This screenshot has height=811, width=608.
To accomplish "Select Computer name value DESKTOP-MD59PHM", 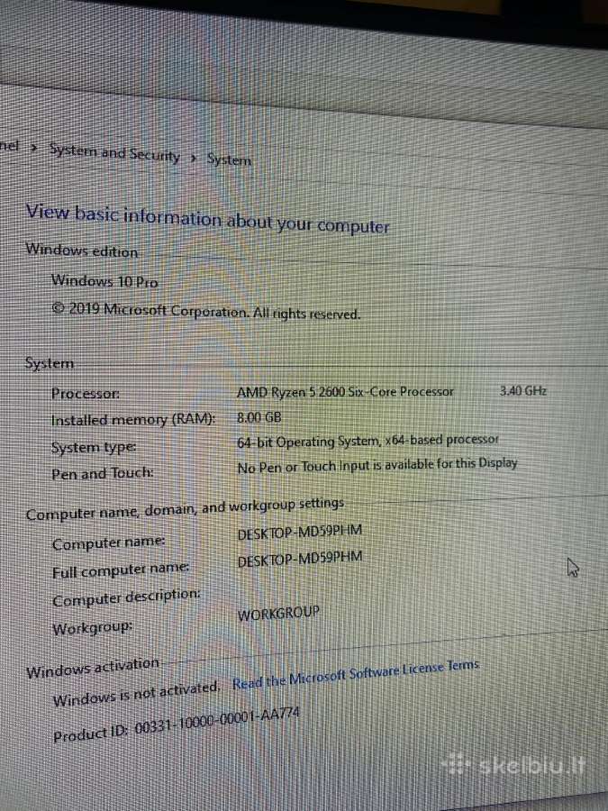I will pyautogui.click(x=300, y=532).
